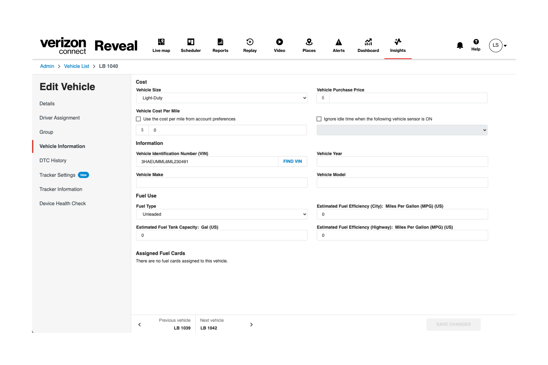The height and width of the screenshot is (365, 548).
Task: Open the Dashboard section
Action: tap(368, 45)
